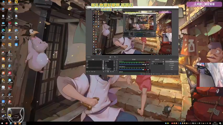Open transition properties gear in Scene Transitions
The height and width of the screenshot is (125, 223).
tap(163, 62)
